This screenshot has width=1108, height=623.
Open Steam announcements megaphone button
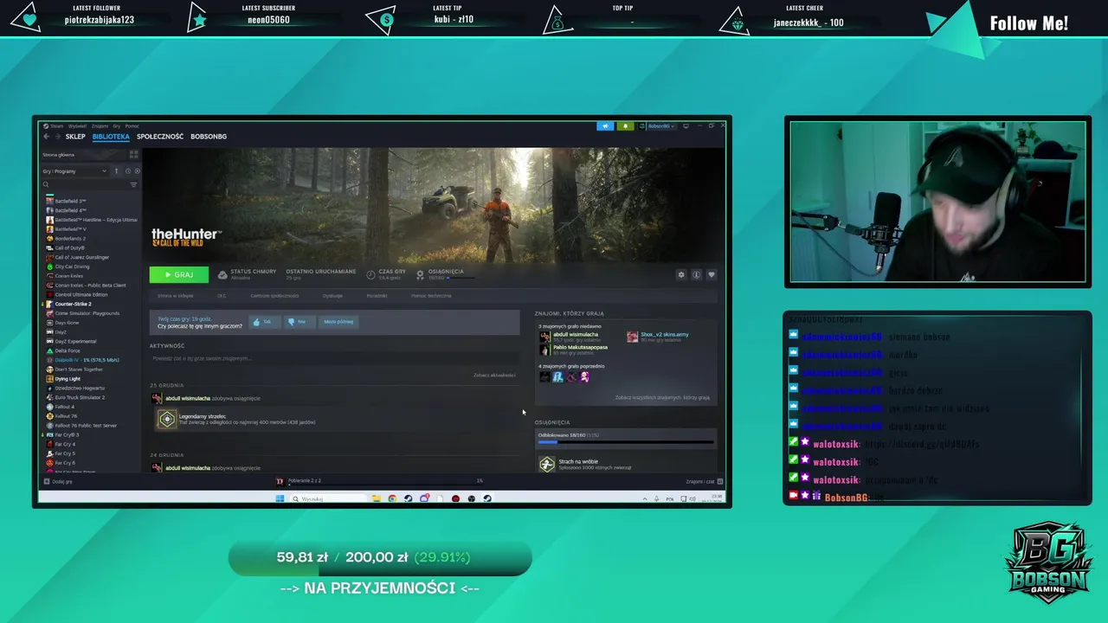[x=605, y=126]
